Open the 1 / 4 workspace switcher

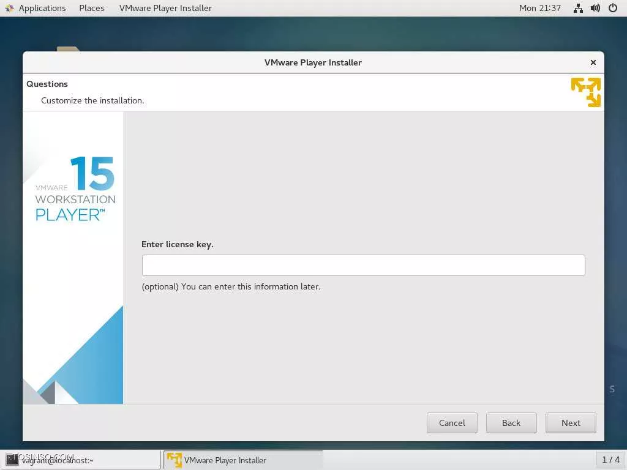click(x=610, y=460)
